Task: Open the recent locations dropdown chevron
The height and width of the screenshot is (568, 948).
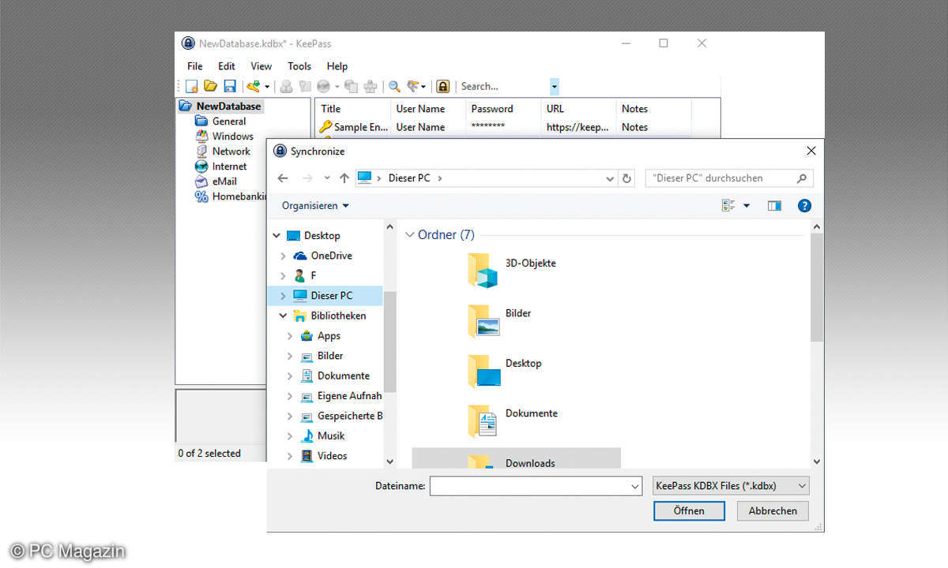Action: (327, 178)
